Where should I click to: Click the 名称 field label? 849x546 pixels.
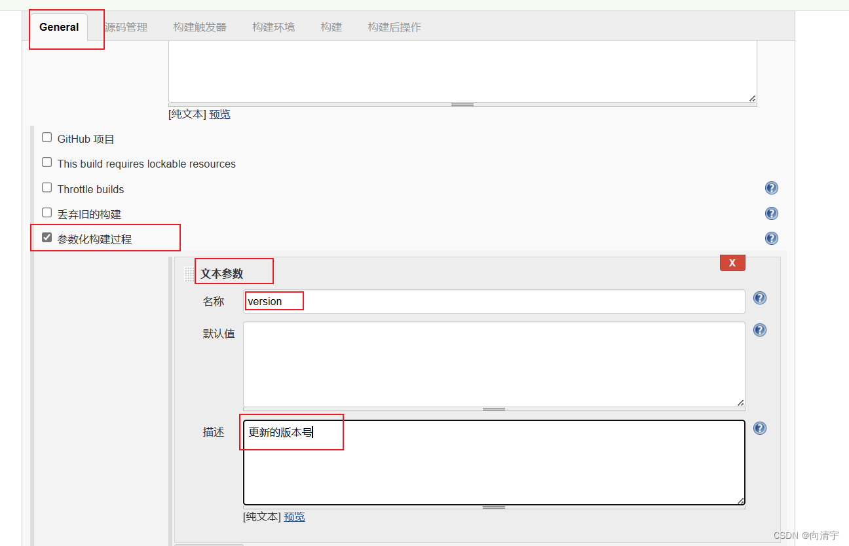point(214,301)
